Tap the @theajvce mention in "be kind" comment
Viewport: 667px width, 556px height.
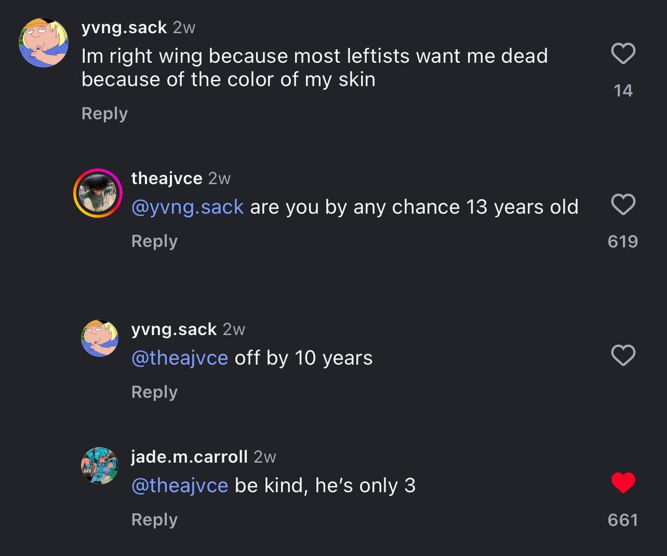click(x=180, y=485)
